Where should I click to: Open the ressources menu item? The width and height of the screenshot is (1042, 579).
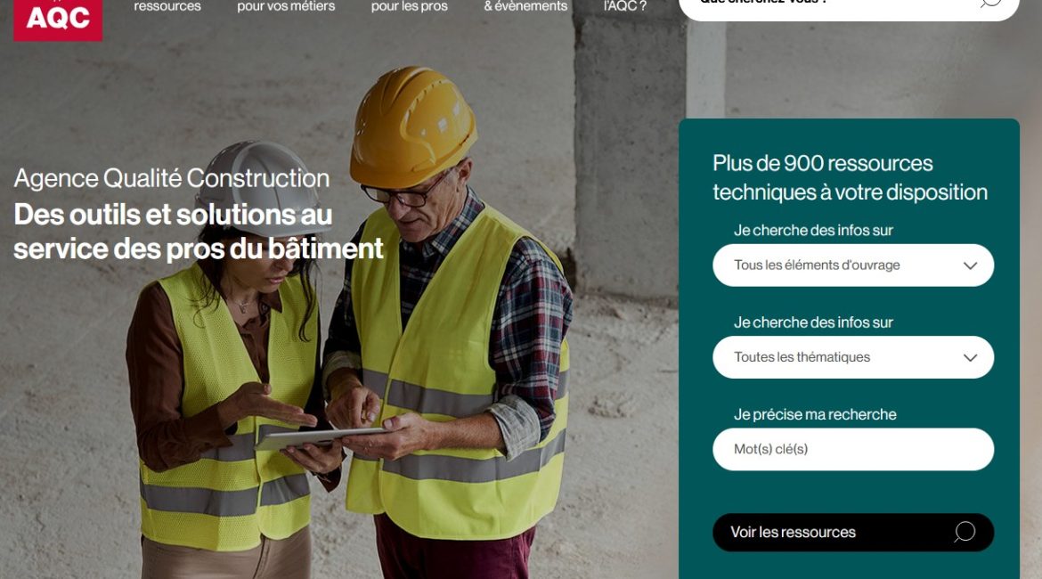click(167, 6)
